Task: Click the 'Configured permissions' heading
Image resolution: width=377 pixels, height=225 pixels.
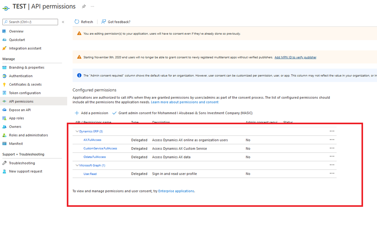Action: pyautogui.click(x=94, y=90)
